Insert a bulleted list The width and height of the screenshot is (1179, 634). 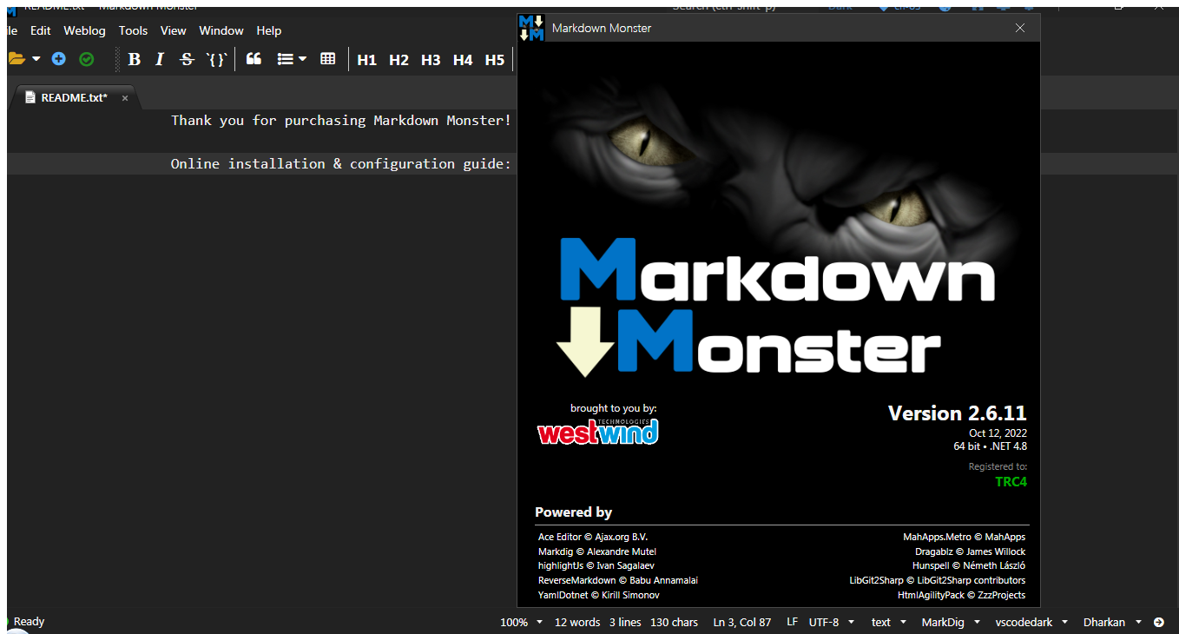(285, 59)
